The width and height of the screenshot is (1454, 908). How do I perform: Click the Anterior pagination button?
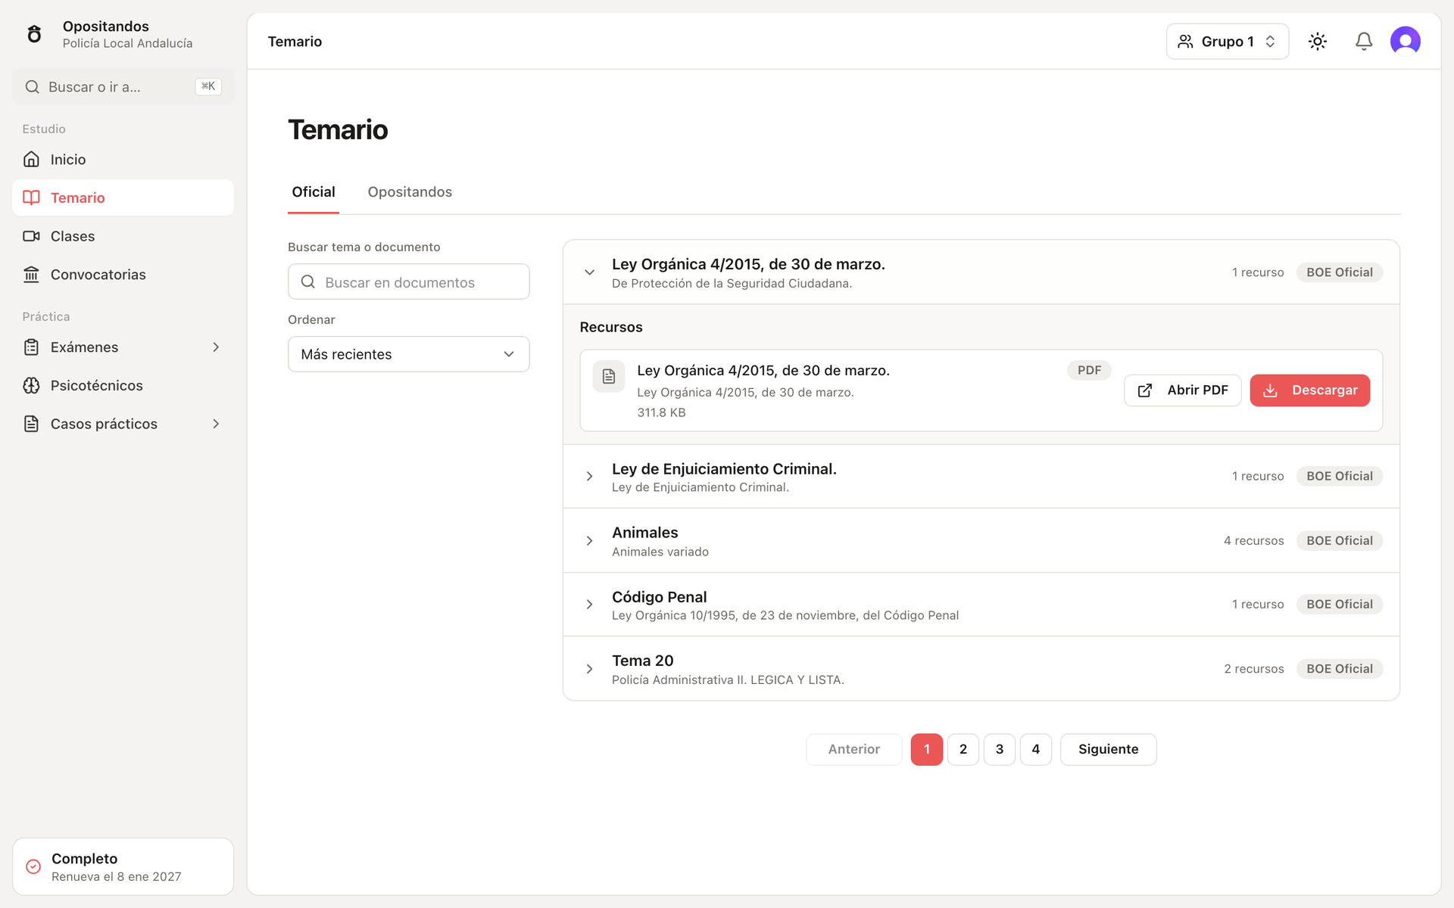tap(854, 749)
